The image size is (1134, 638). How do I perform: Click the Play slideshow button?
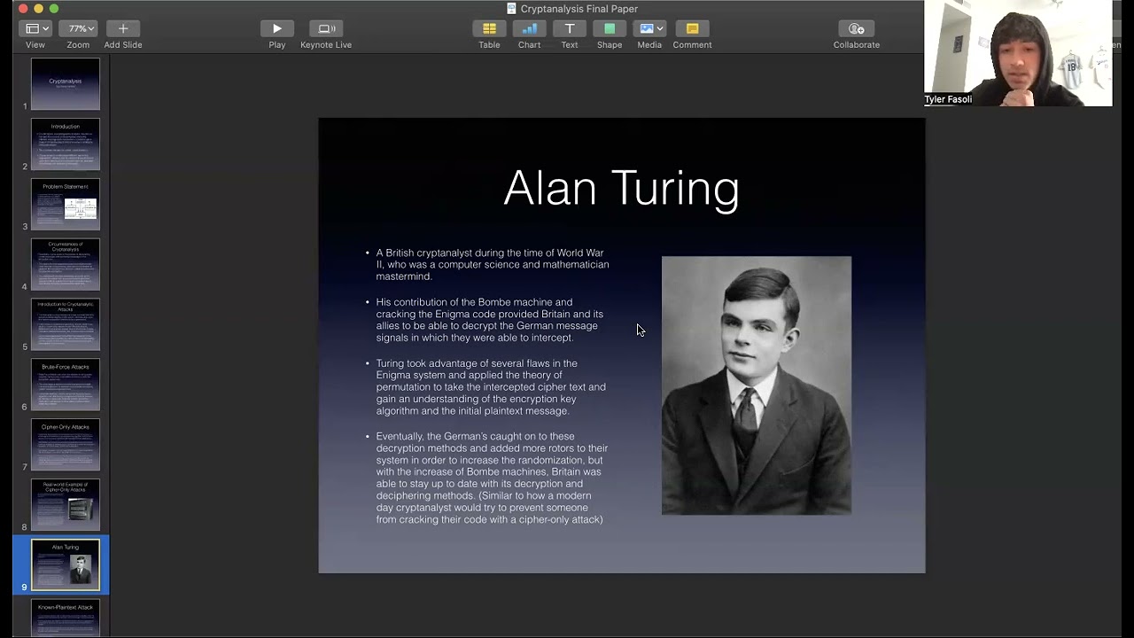click(276, 29)
